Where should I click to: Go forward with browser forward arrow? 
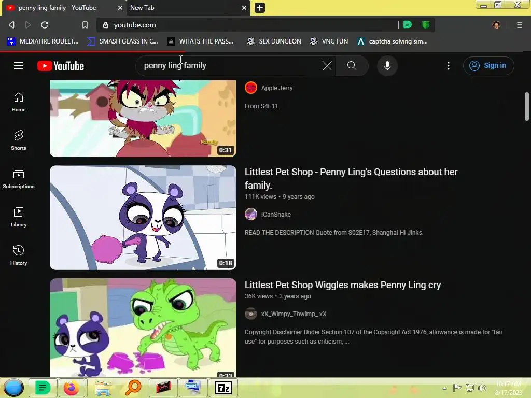(x=28, y=25)
